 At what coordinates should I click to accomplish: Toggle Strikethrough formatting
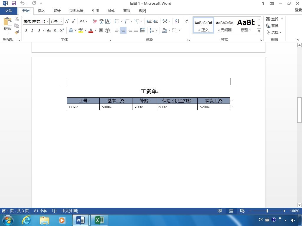[49, 30]
